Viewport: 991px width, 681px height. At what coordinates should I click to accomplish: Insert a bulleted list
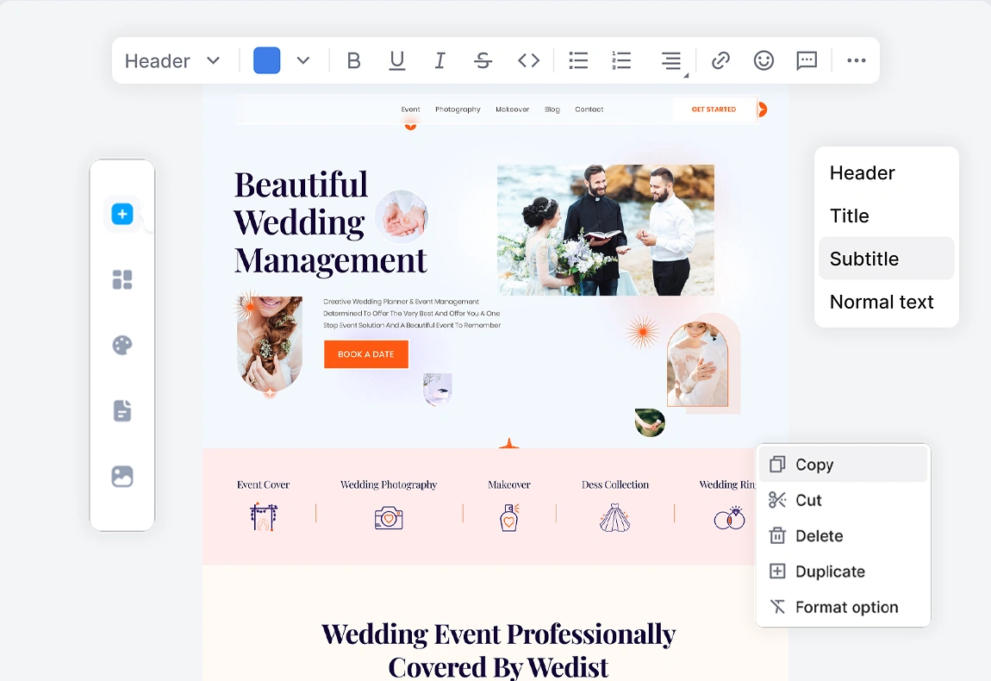click(578, 60)
